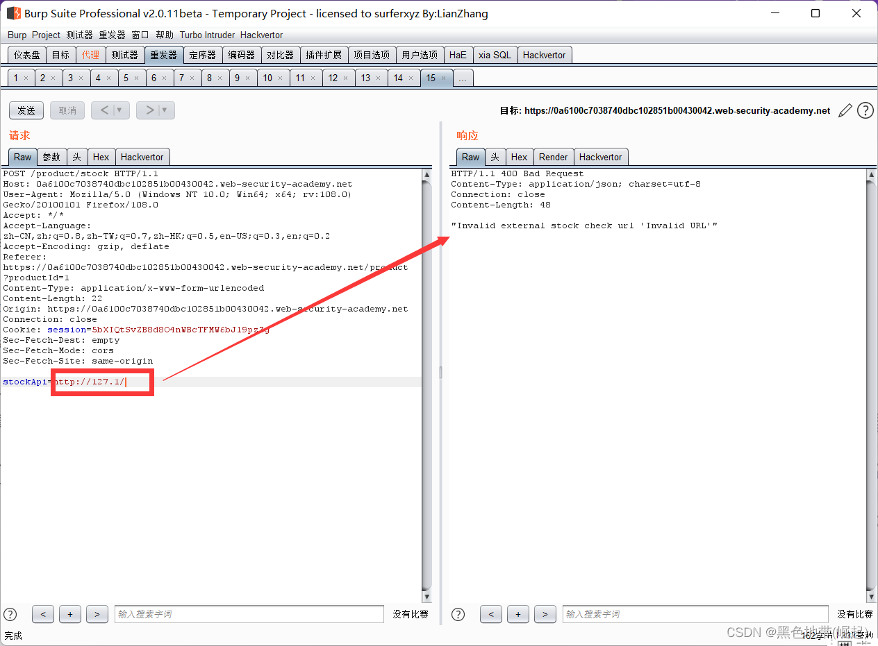Click next match arrow in response search
Viewport: 878px width, 646px height.
[545, 614]
